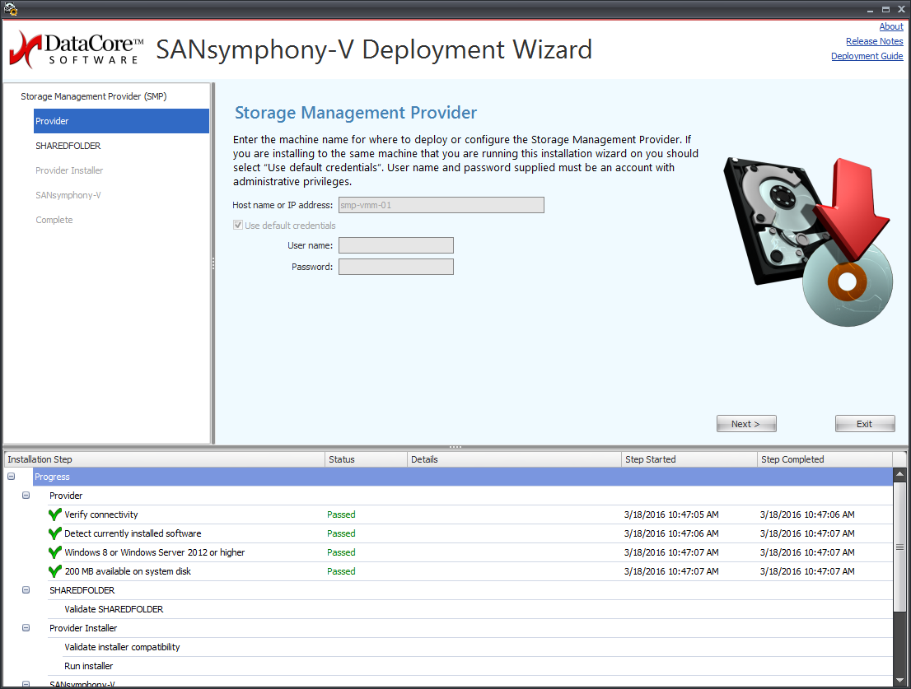Click the checkmark next to Detect currently installed software
The image size is (911, 689).
(55, 533)
